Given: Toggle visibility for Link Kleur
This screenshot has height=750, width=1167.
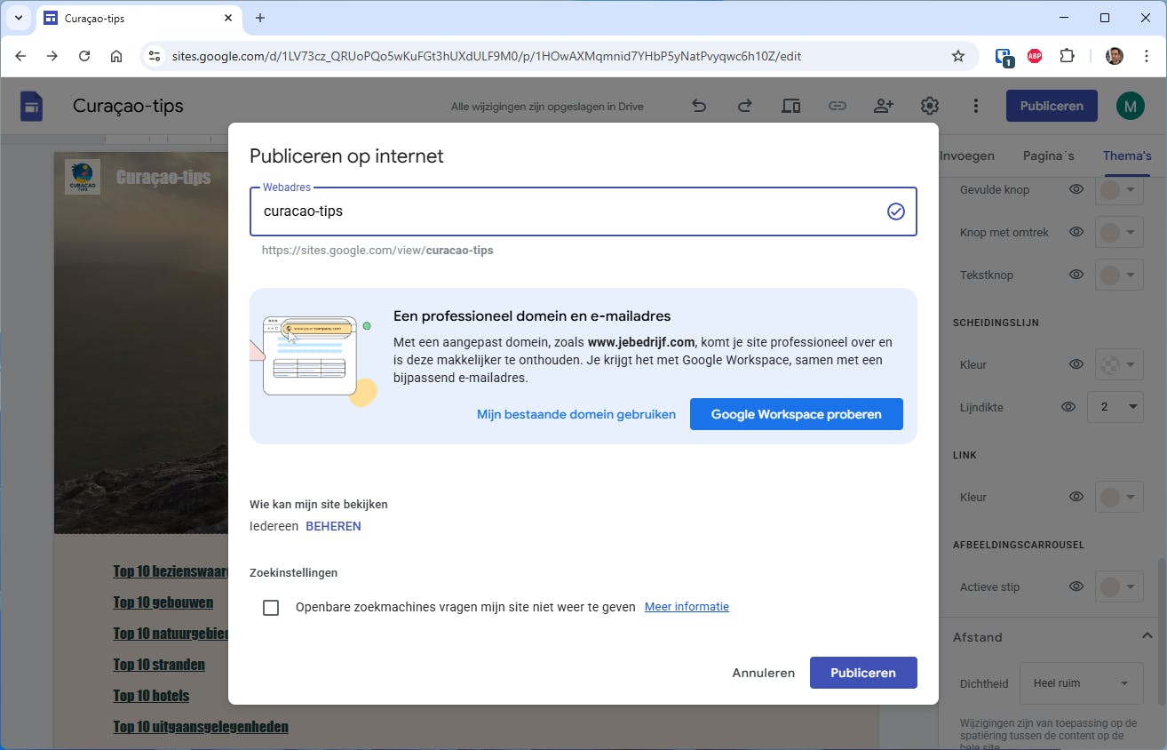Looking at the screenshot, I should click(1076, 497).
